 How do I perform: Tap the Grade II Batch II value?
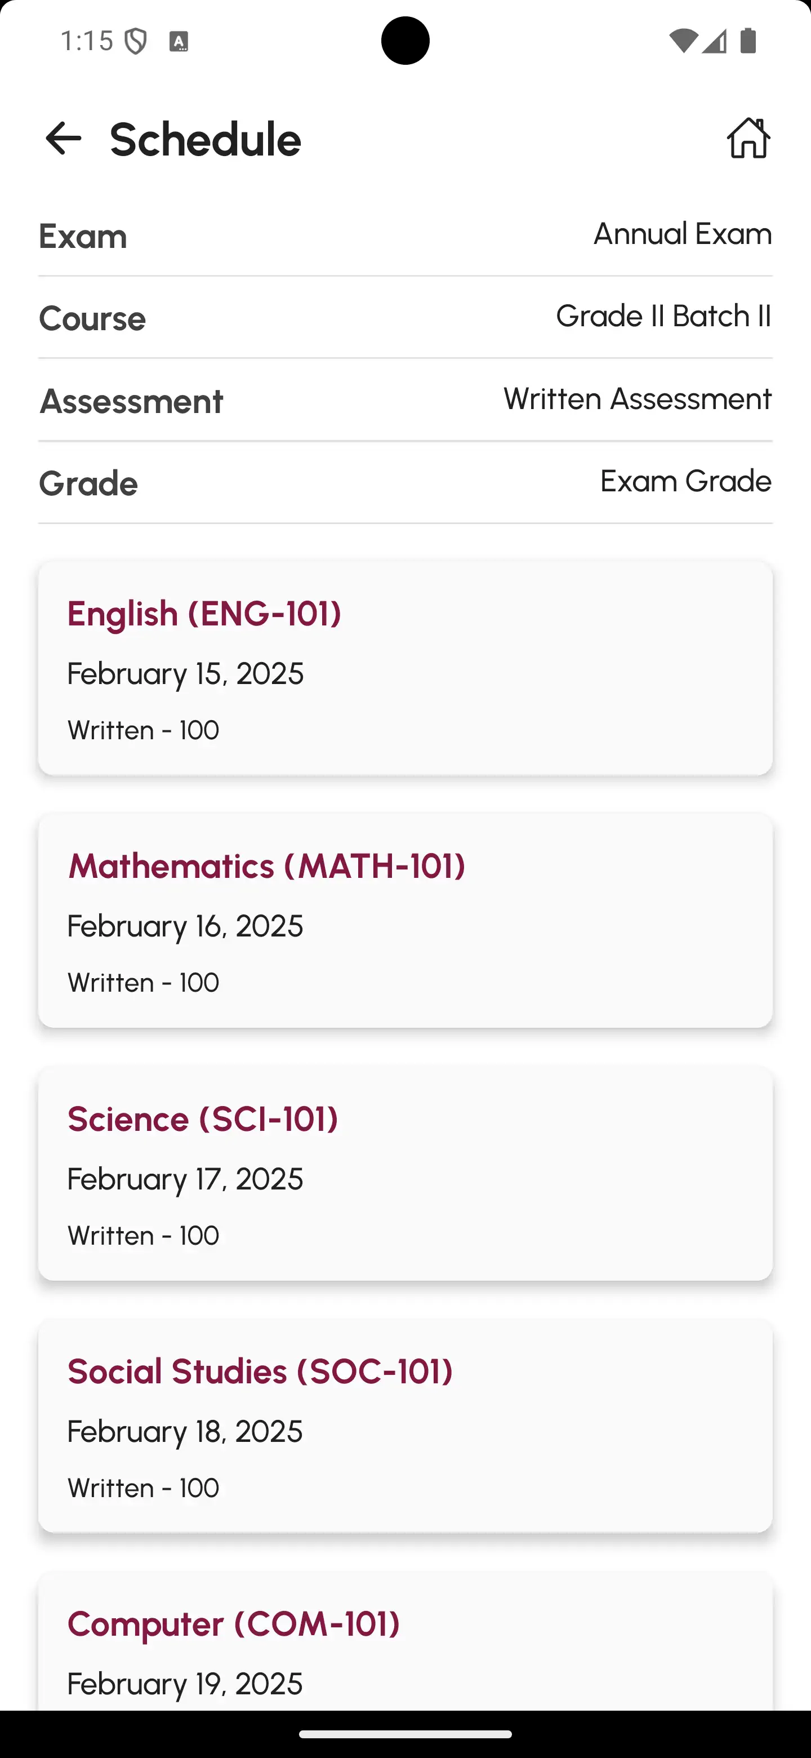click(663, 316)
